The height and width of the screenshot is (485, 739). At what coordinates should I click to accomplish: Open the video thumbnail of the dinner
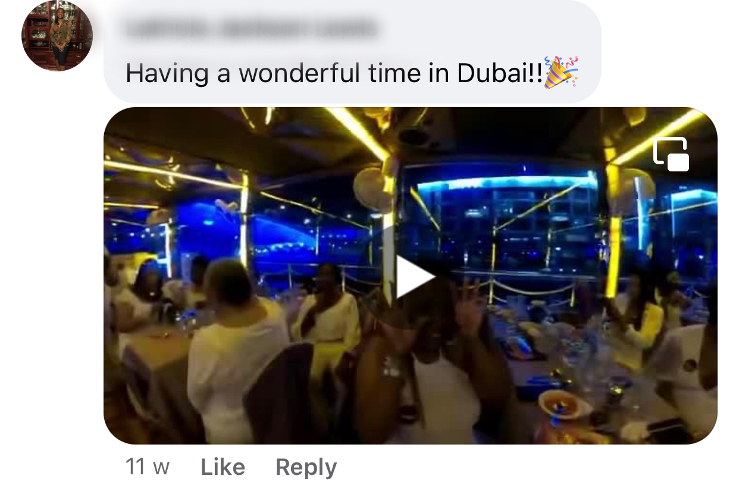411,276
